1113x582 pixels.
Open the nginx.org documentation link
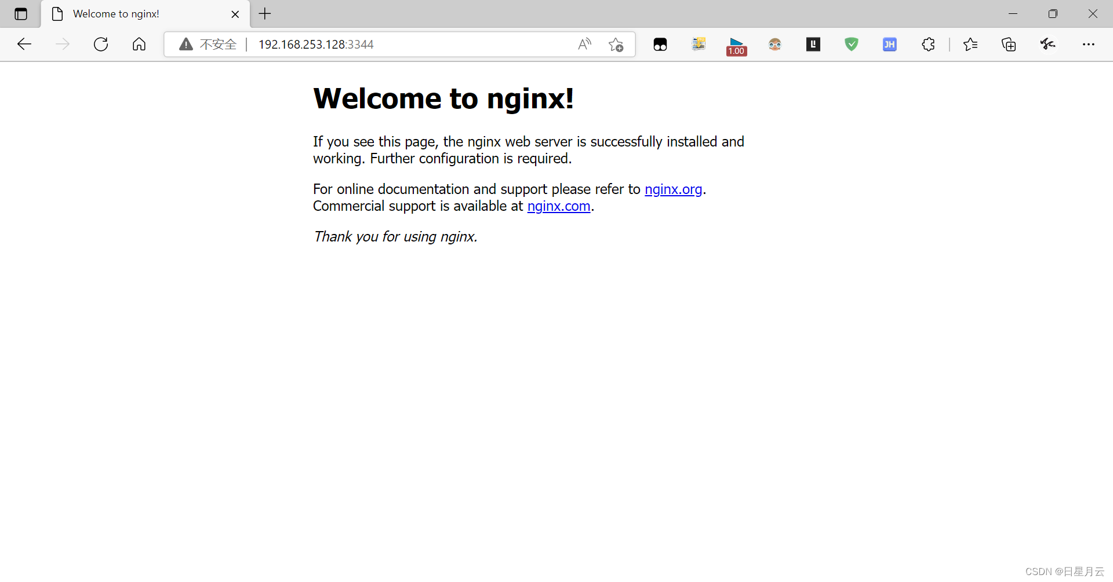pos(673,189)
